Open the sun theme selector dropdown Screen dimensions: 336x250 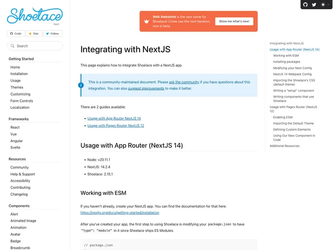click(x=325, y=4)
